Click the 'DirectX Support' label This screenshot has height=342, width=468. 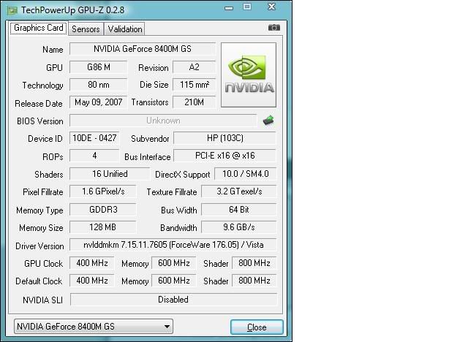pyautogui.click(x=182, y=175)
